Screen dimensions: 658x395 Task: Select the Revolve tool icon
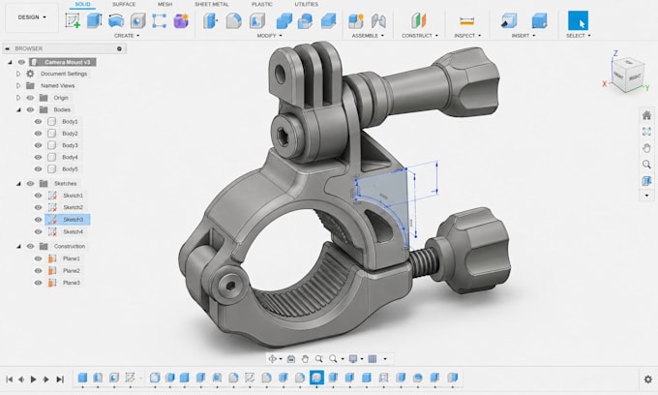[x=116, y=20]
